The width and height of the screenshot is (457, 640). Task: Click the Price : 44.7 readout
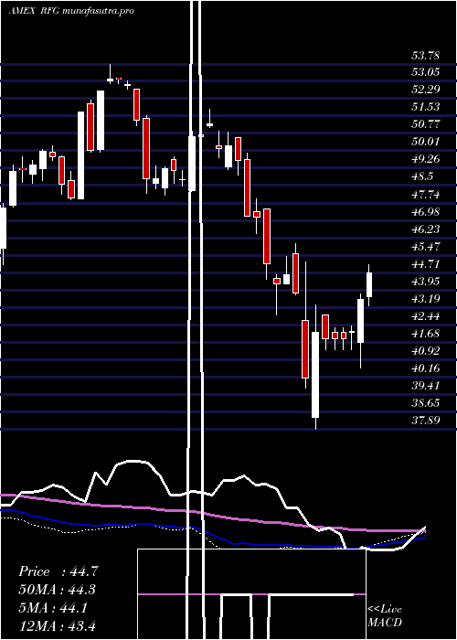point(58,571)
